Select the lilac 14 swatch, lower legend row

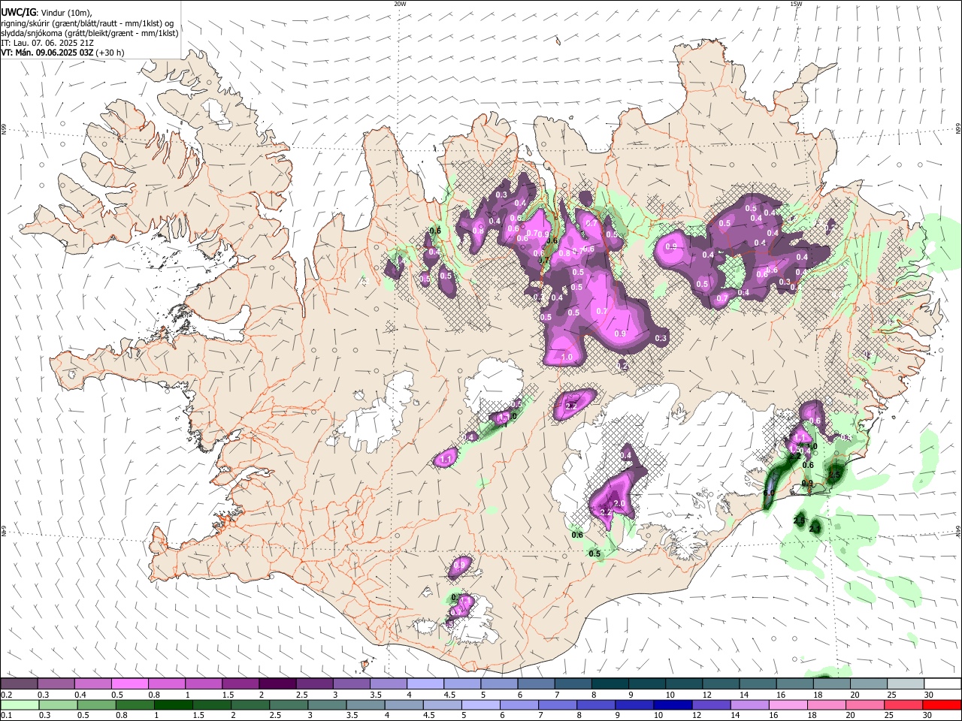749,705
